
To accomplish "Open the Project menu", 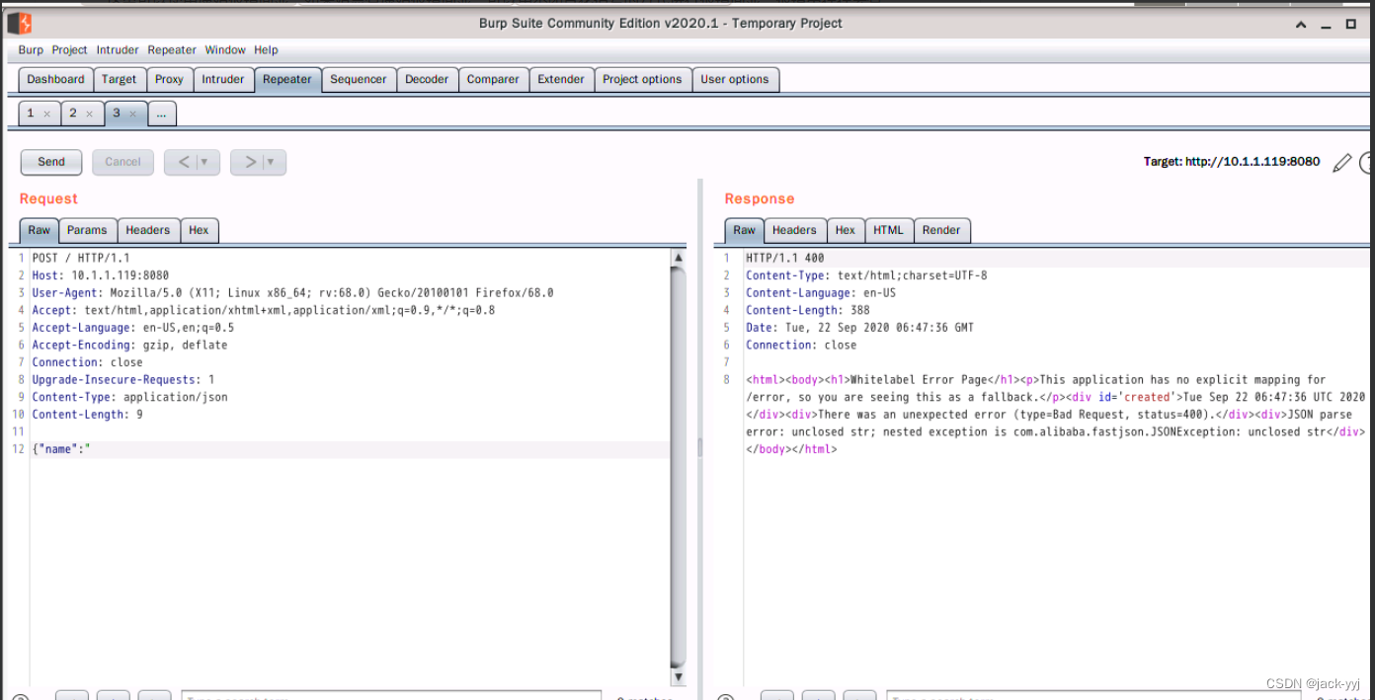I will coord(69,50).
